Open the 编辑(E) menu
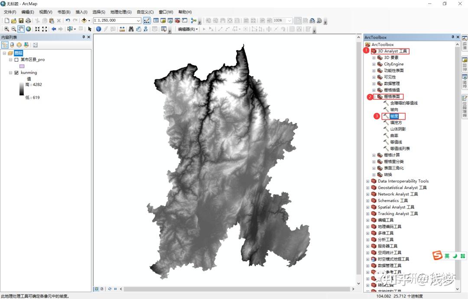Viewport: 468px width, 299px height. [27, 12]
